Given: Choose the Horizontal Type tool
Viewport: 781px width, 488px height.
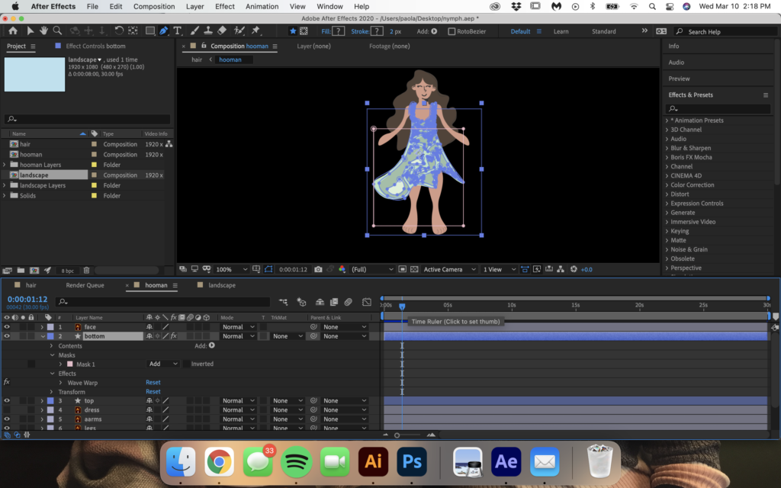Looking at the screenshot, I should point(177,31).
